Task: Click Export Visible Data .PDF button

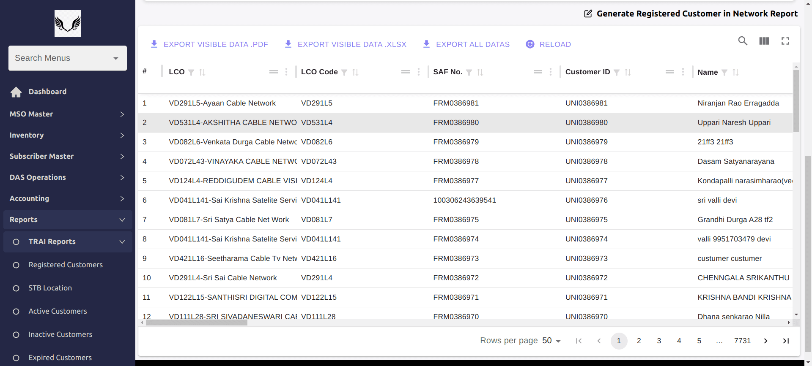Action: point(209,44)
